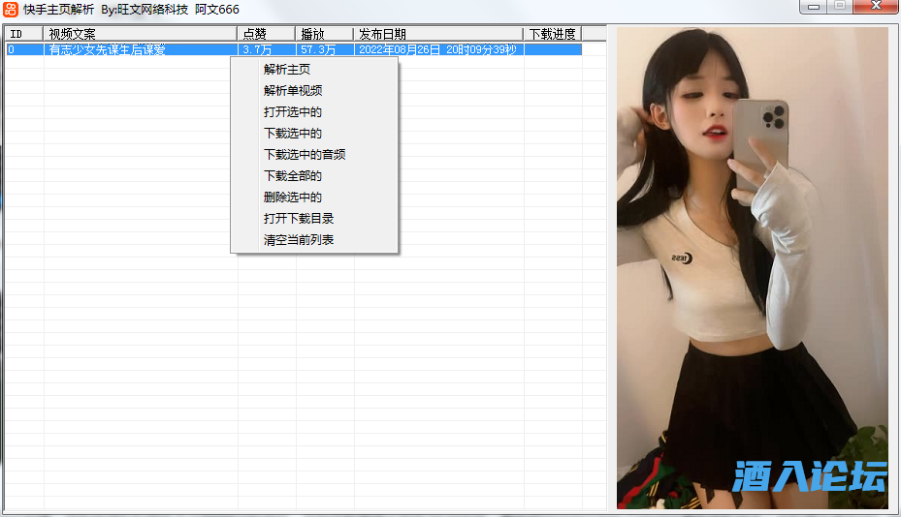The image size is (901, 517).
Task: Click the 点赞 column header
Action: tap(267, 34)
